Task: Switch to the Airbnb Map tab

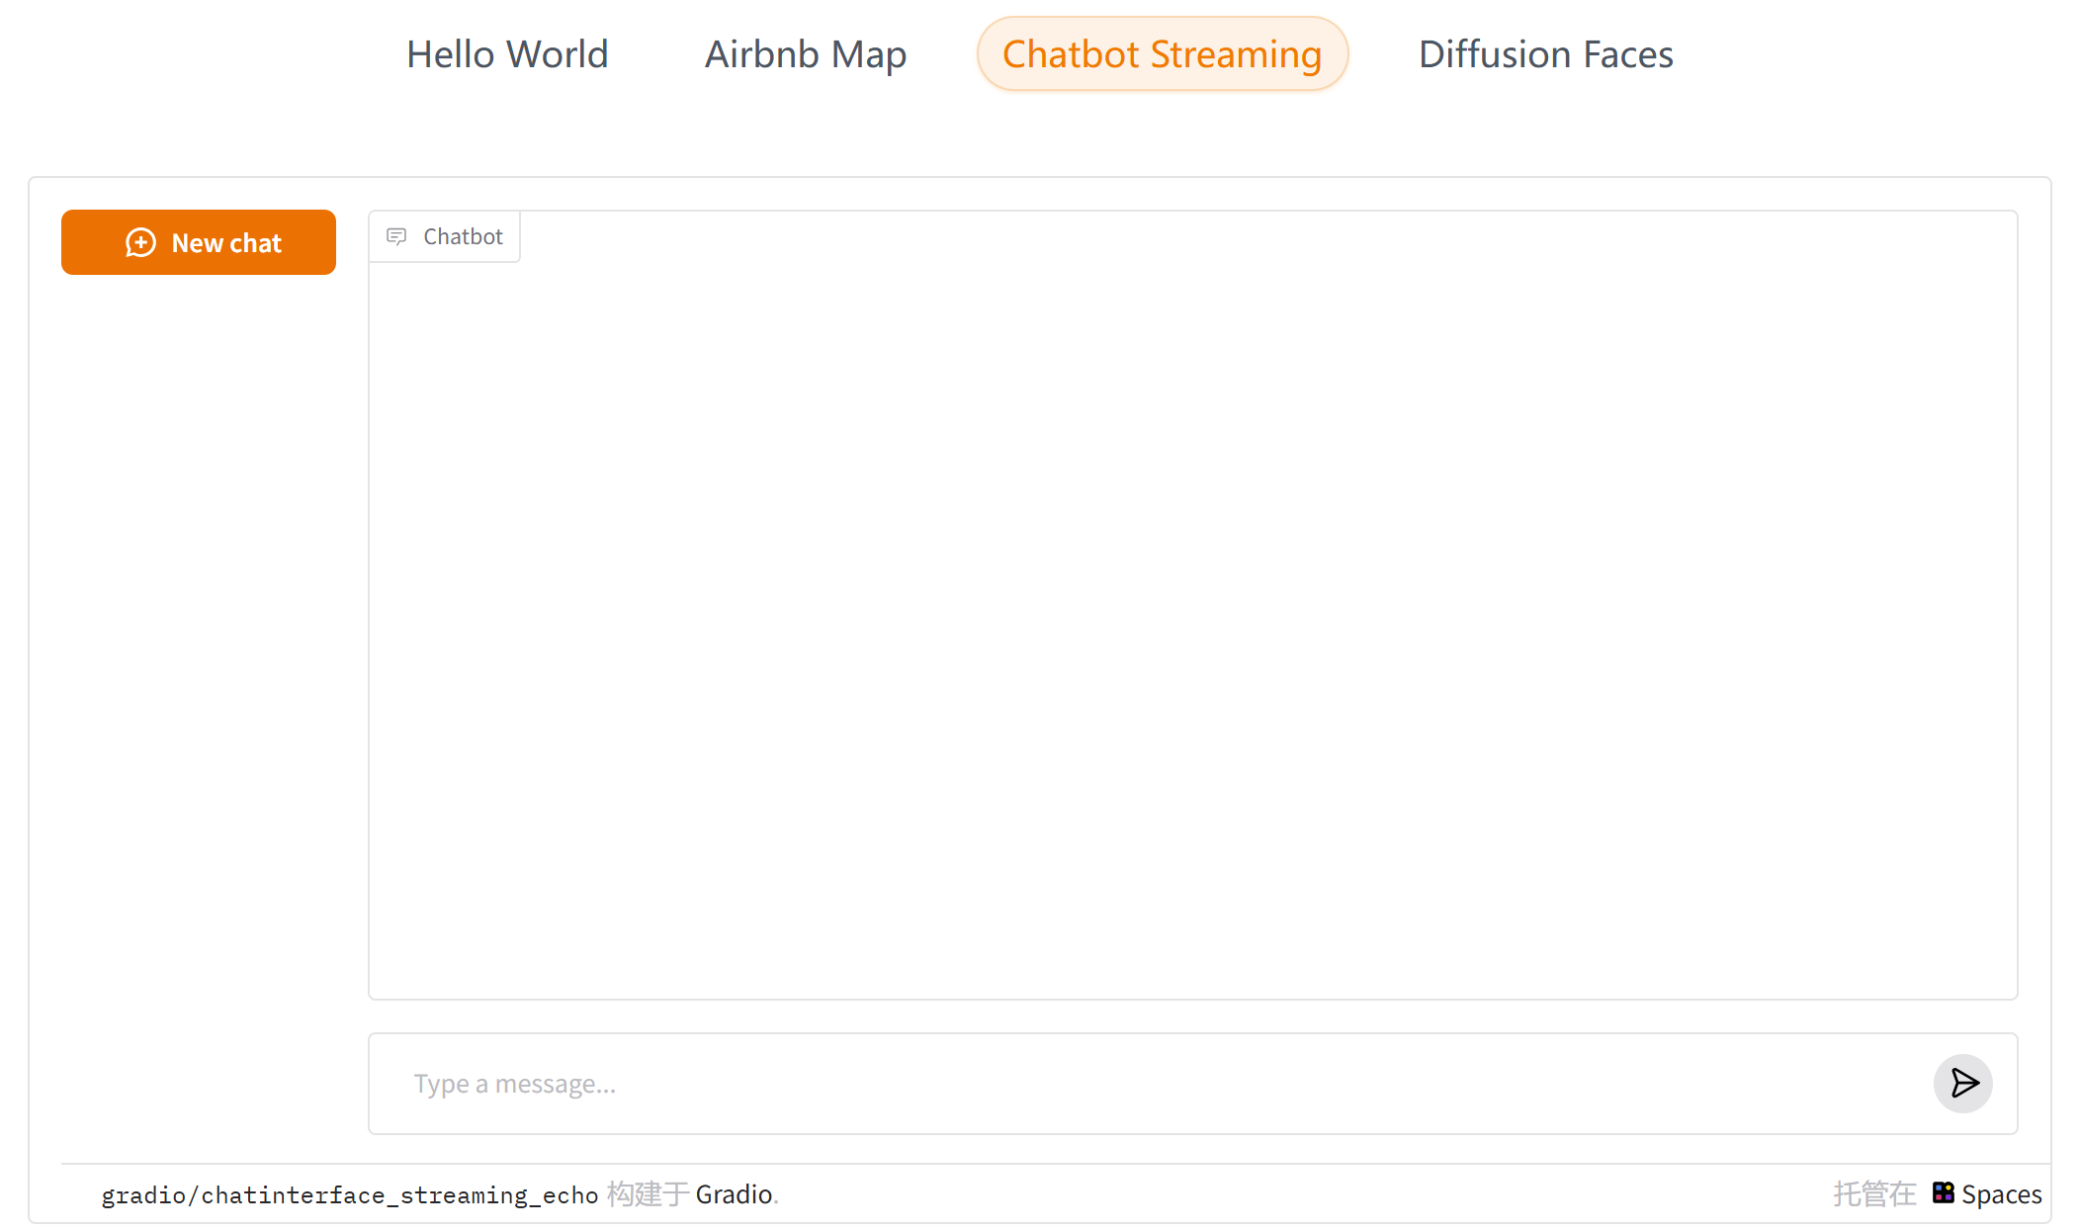Action: [x=805, y=54]
